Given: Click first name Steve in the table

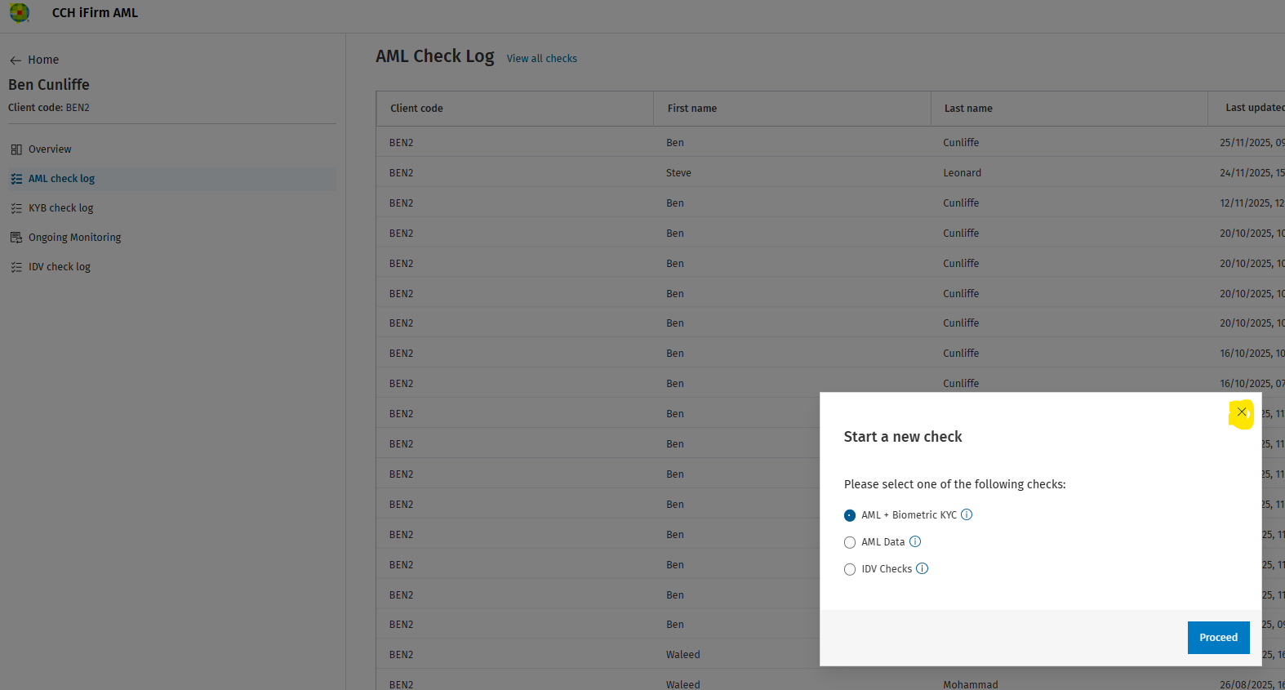Looking at the screenshot, I should pos(678,173).
